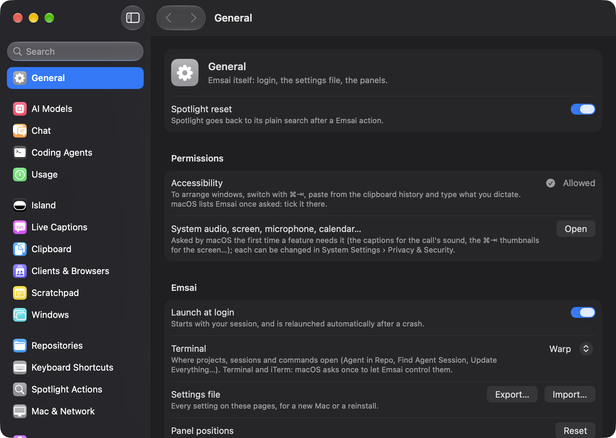Click the AI Models chip icon
Viewport: 616px width, 438px height.
(20, 109)
